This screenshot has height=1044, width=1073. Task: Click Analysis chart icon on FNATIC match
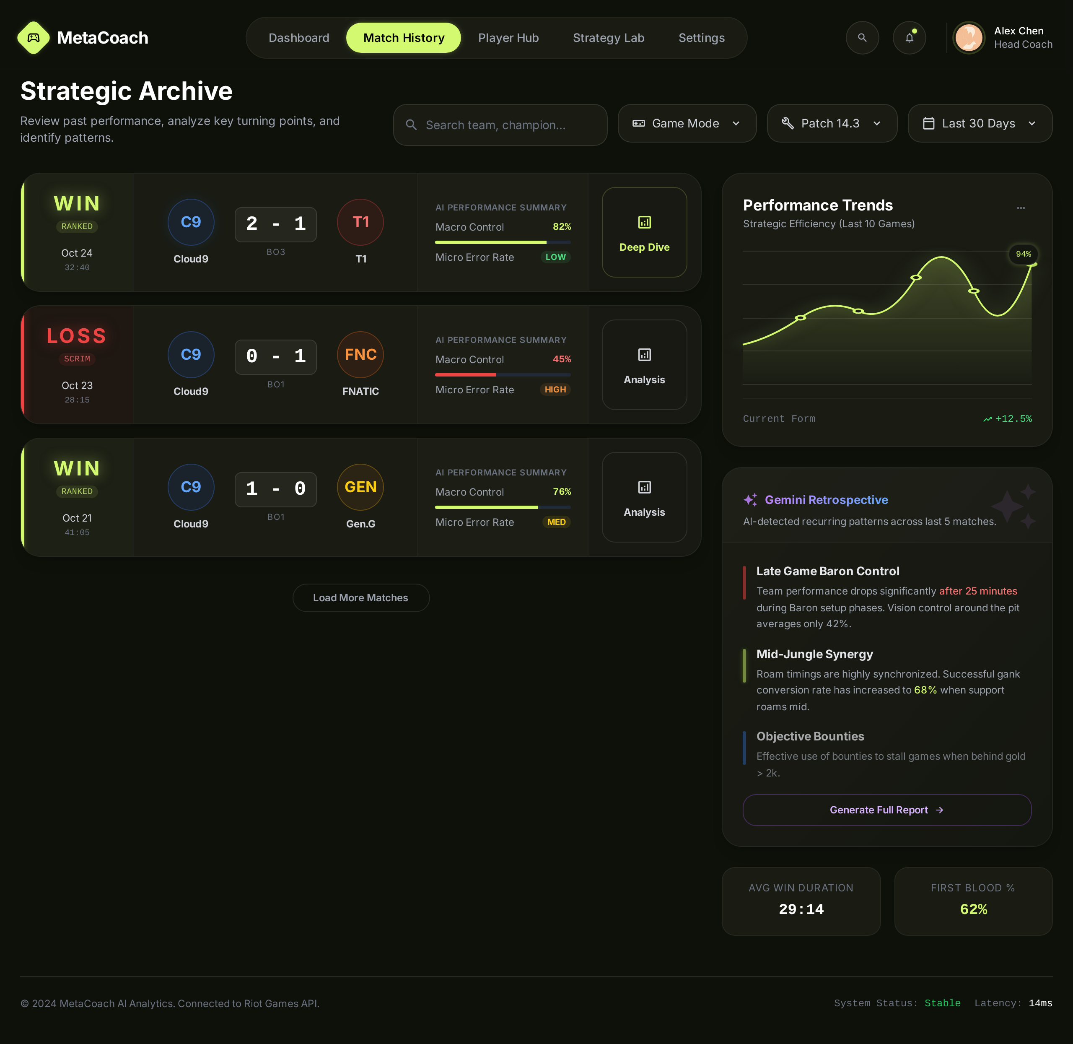click(x=644, y=355)
